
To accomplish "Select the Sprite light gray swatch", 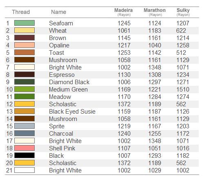I will tap(24, 126).
